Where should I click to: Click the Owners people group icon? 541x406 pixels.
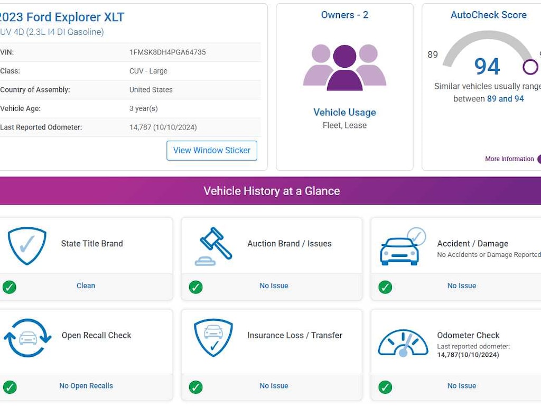tap(344, 67)
